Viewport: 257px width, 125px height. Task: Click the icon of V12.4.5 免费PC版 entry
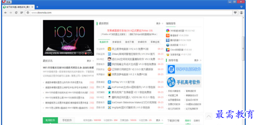tap(109, 49)
